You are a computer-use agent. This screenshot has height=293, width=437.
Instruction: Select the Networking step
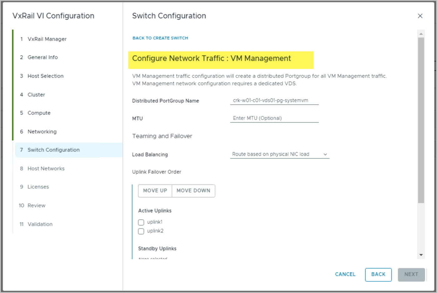(x=42, y=132)
